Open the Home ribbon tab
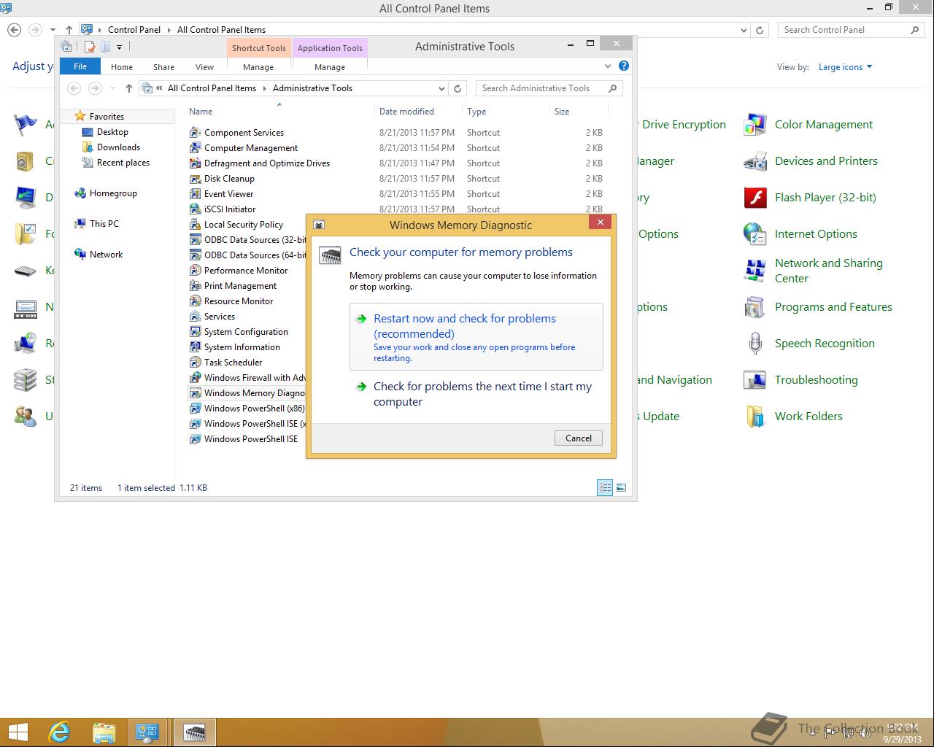This screenshot has height=747, width=934. 122,67
